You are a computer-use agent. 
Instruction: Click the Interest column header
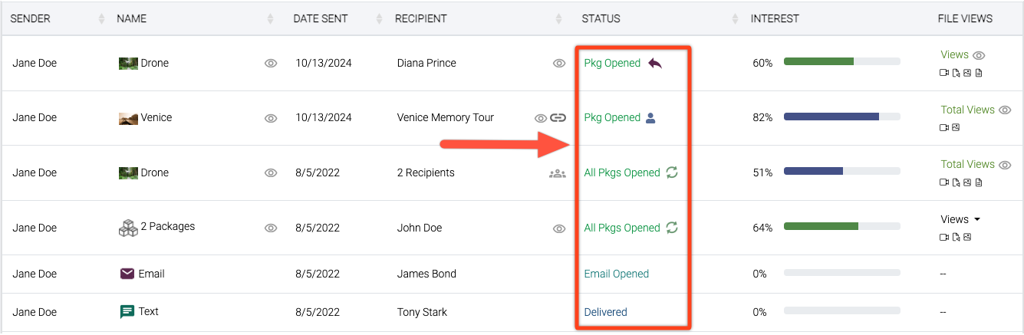tap(775, 18)
